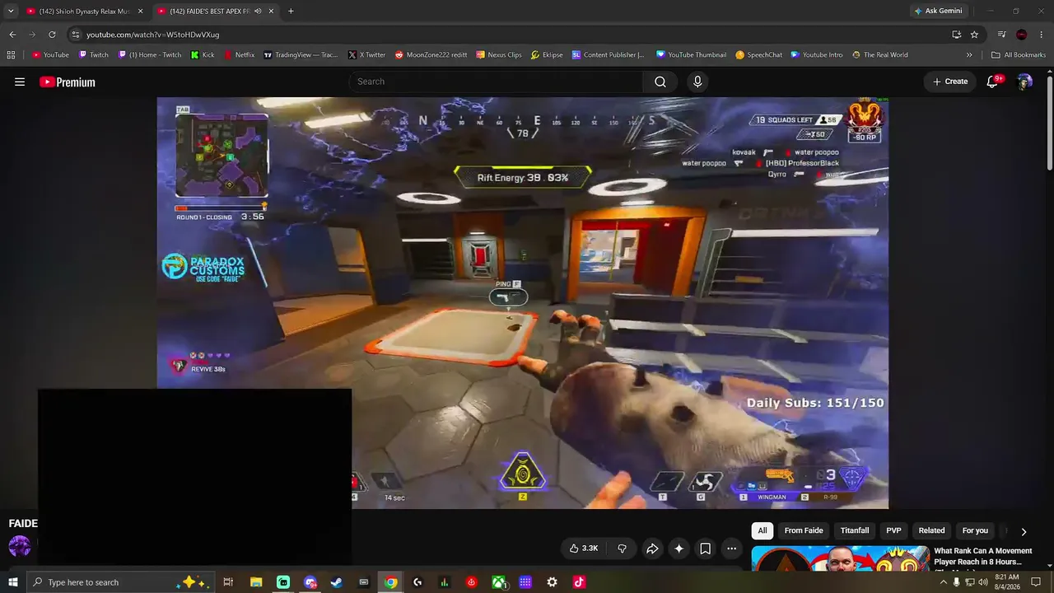Open the All Bookmarks folder
This screenshot has height=593, width=1054.
point(1019,55)
